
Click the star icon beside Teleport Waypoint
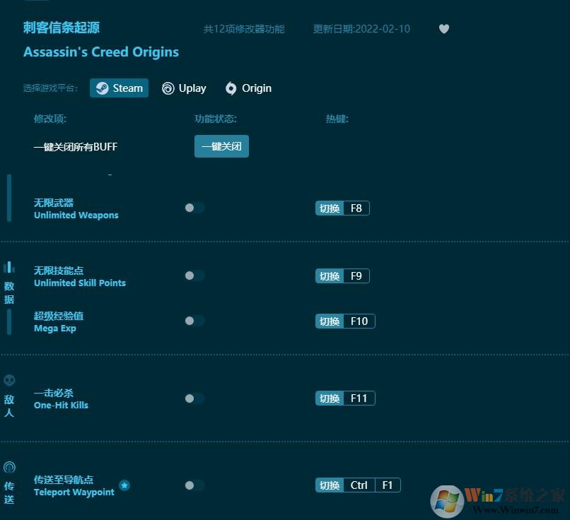click(124, 485)
